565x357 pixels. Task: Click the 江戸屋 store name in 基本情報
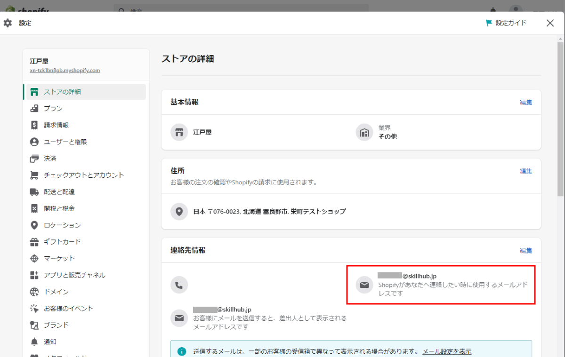(x=202, y=133)
